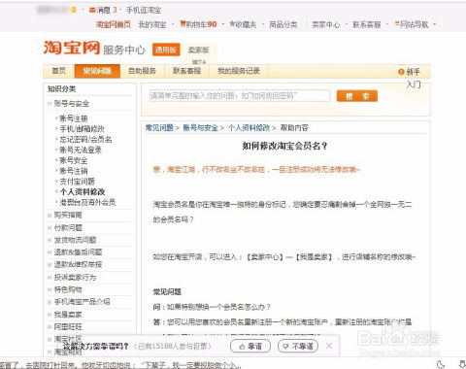
Task: Open the 我的服务记录 tab
Action: (239, 71)
